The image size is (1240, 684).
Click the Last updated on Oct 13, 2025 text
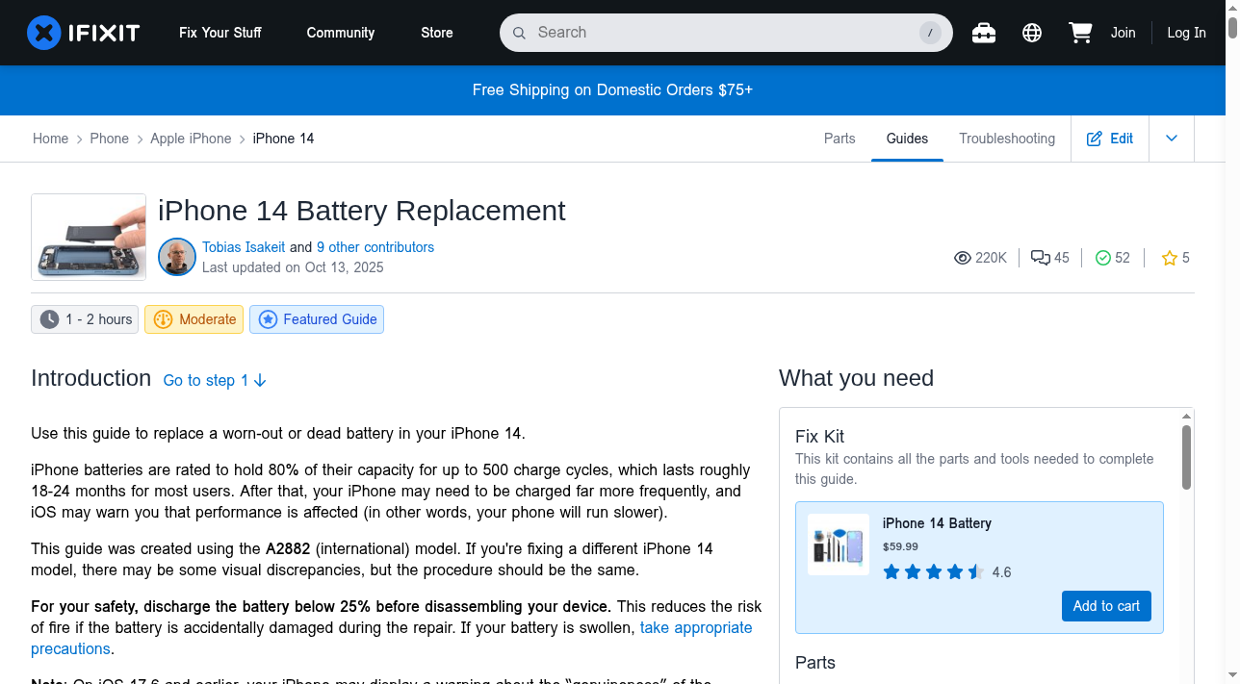click(x=293, y=267)
